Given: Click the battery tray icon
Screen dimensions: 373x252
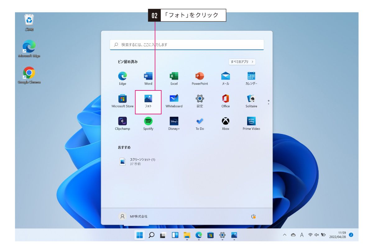Looking at the screenshot, I should [x=324, y=235].
